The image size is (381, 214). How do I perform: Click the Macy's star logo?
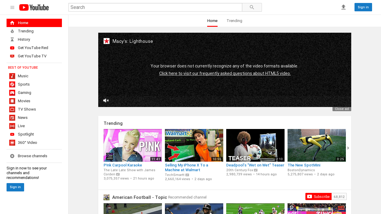[x=107, y=41]
